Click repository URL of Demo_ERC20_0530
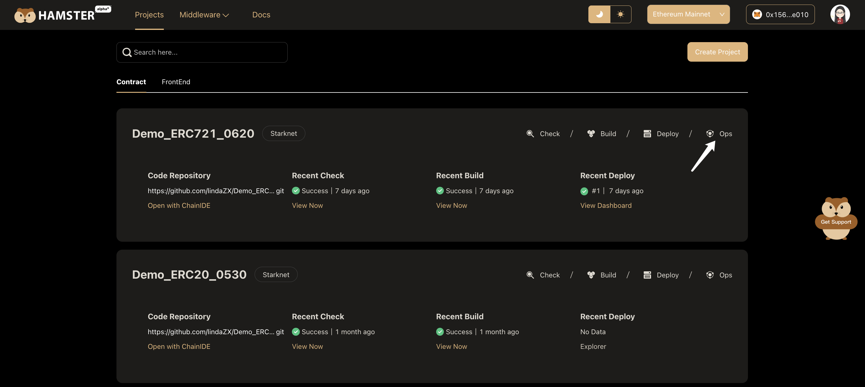The height and width of the screenshot is (387, 865). coord(215,332)
